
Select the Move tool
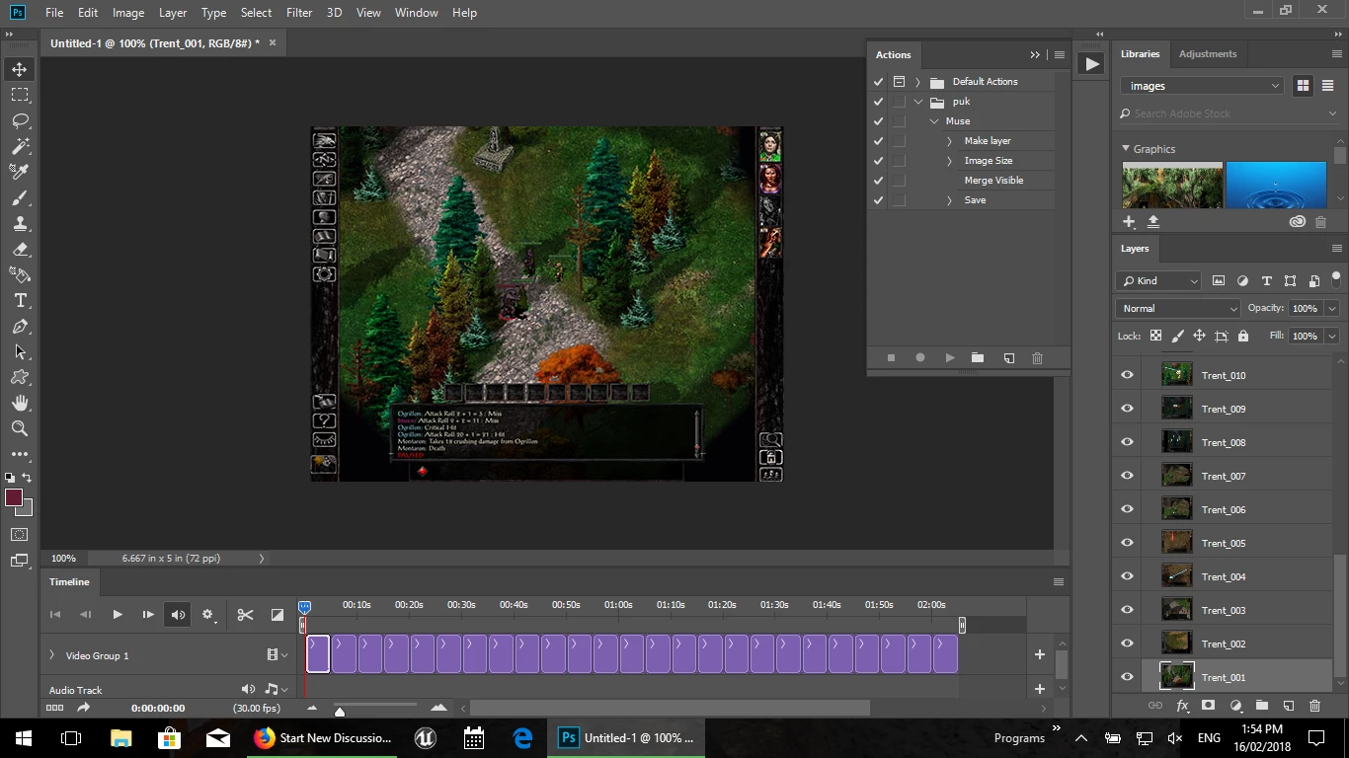pyautogui.click(x=20, y=69)
